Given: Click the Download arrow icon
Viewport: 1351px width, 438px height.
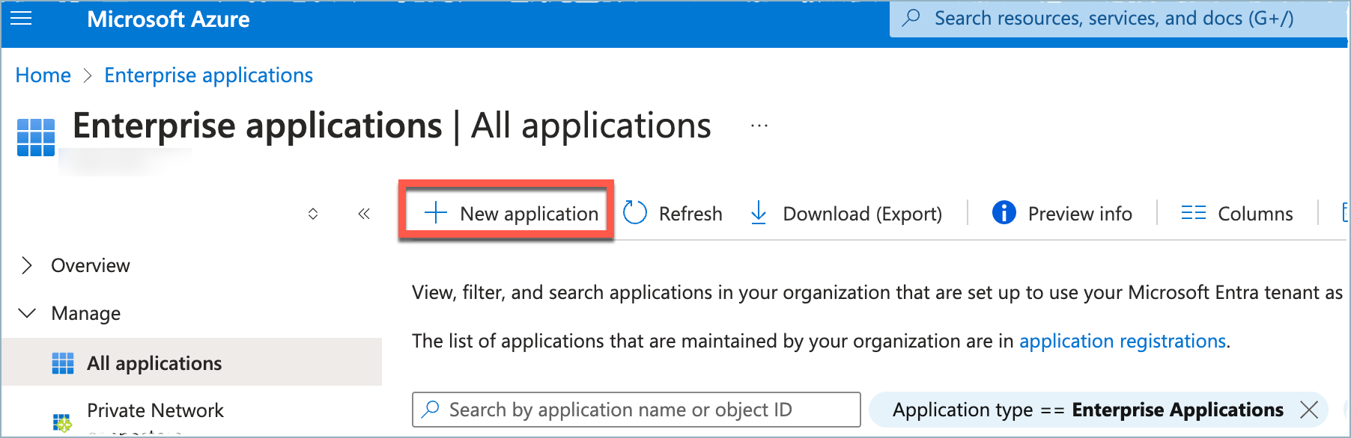Looking at the screenshot, I should point(759,213).
